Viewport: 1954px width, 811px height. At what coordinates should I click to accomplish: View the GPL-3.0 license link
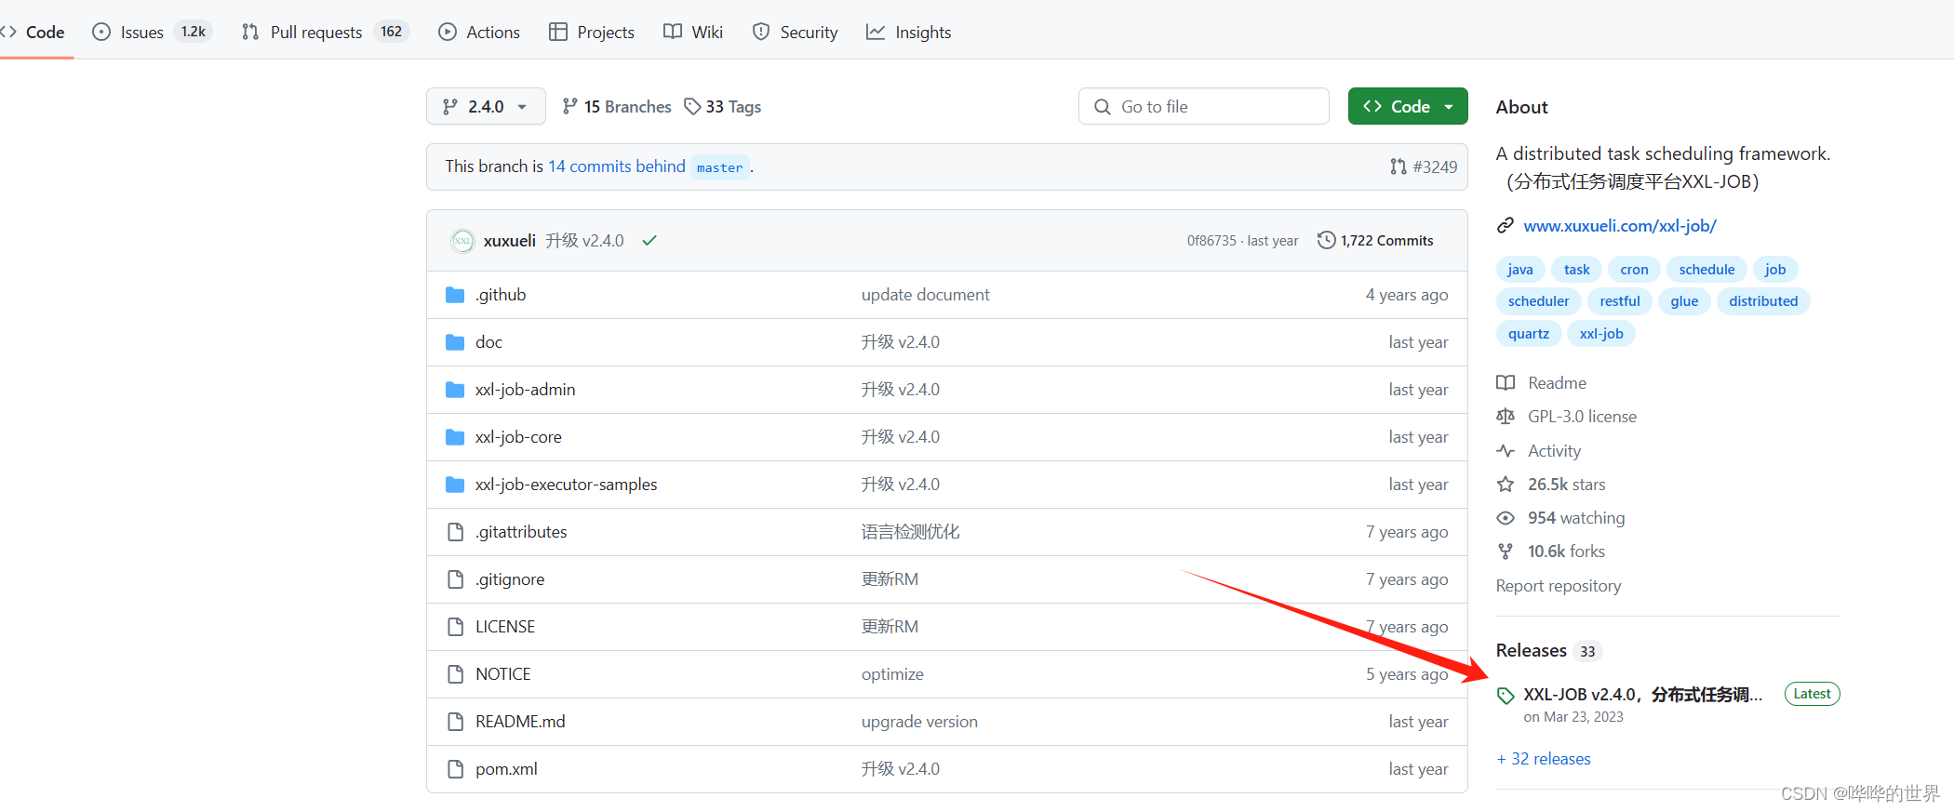click(1567, 417)
